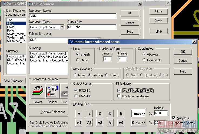
Task: Select plotting size A1
Action: pyautogui.click(x=110, y=123)
